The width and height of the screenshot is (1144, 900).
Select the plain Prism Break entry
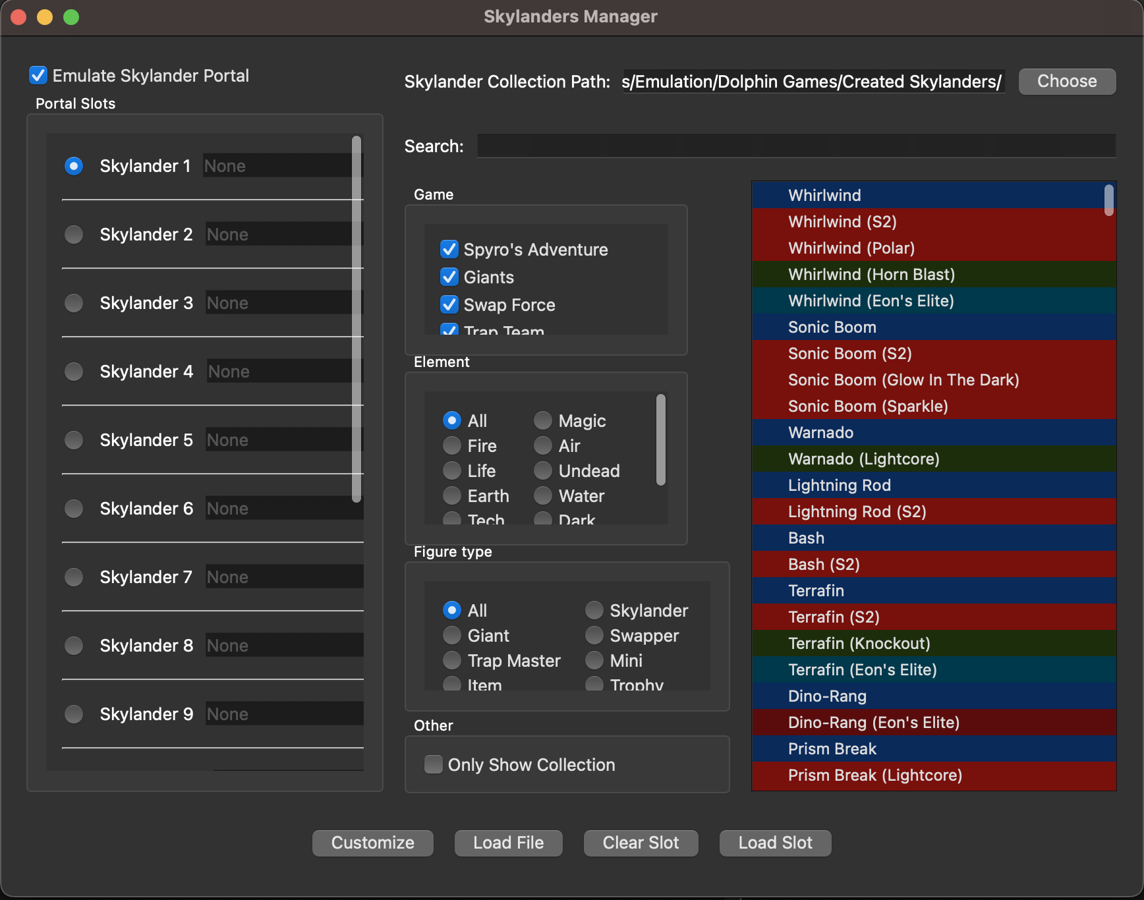(x=934, y=748)
